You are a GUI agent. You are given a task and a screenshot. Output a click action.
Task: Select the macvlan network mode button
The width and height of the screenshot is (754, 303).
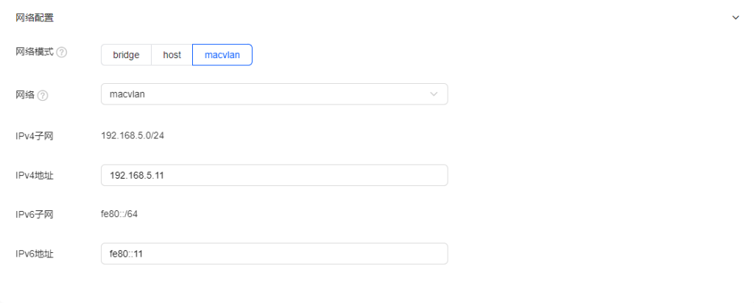coord(222,55)
